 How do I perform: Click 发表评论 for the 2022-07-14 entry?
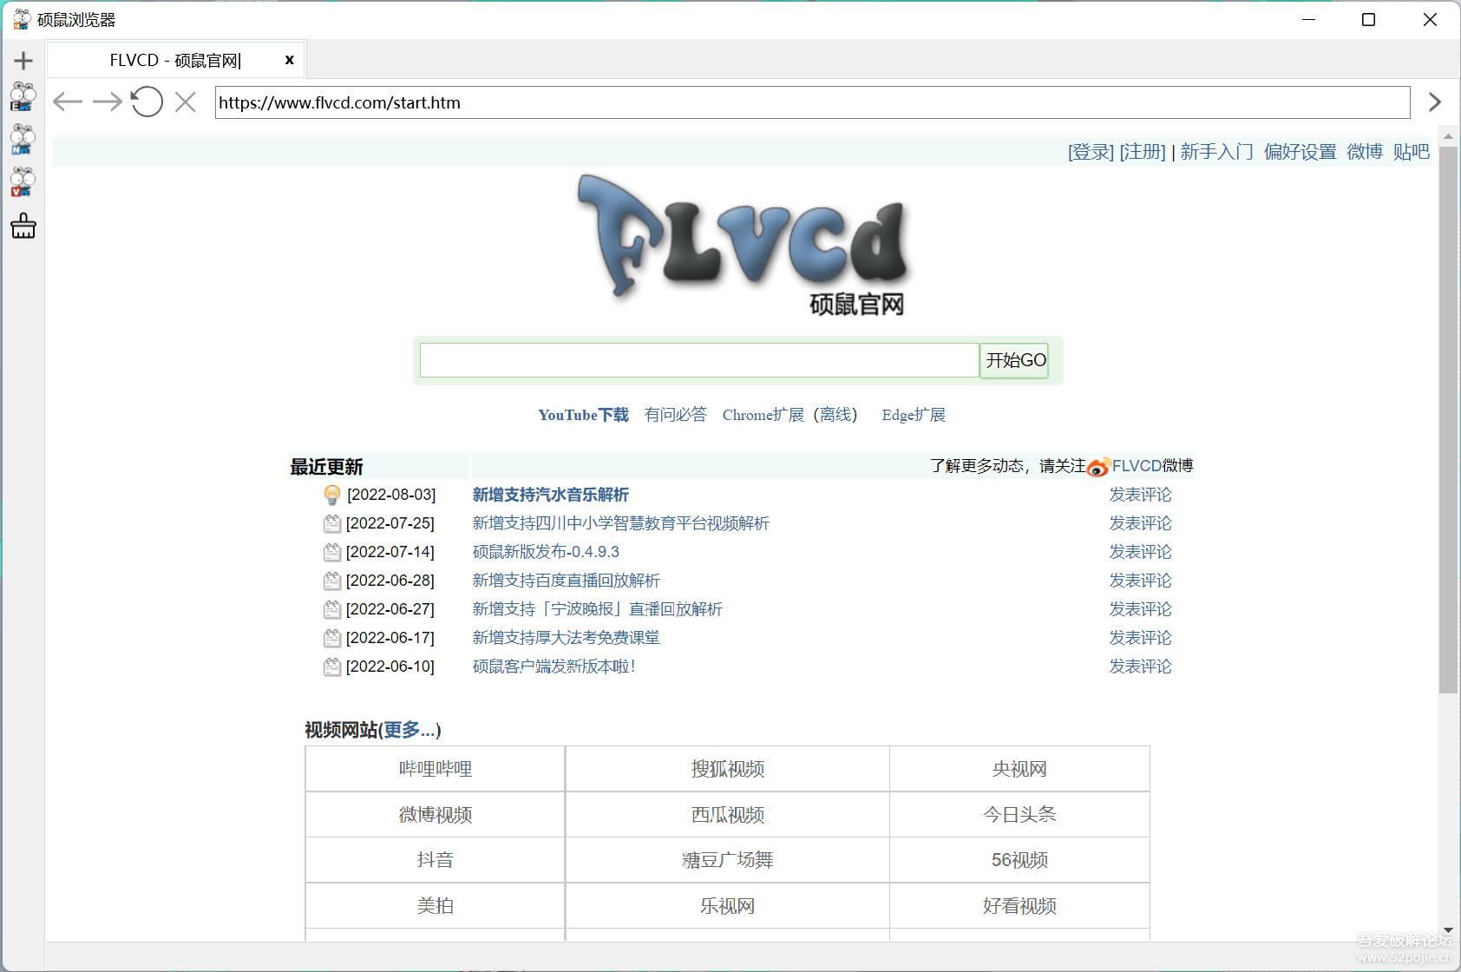click(x=1141, y=552)
